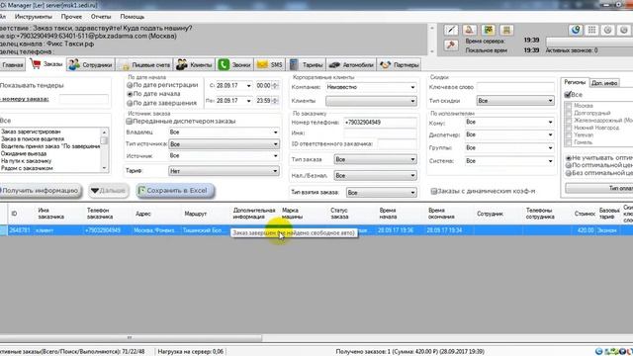The height and width of the screenshot is (356, 633).
Task: Select Без оптимальной цены radio option
Action: [569, 173]
